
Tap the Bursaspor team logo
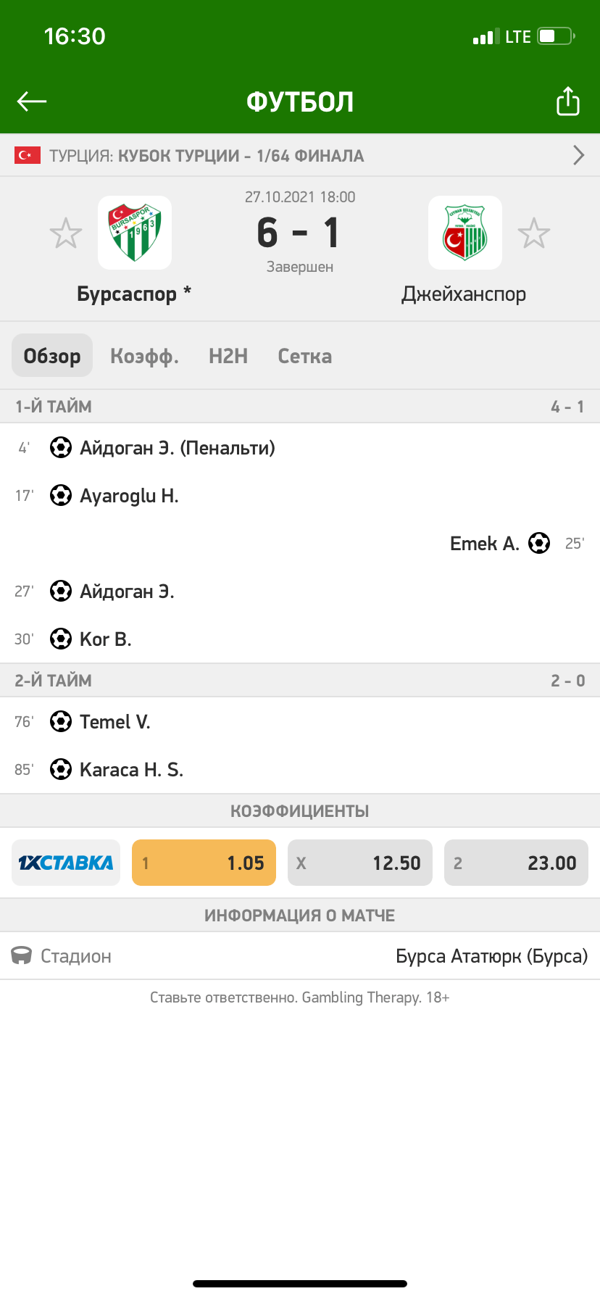pos(135,233)
